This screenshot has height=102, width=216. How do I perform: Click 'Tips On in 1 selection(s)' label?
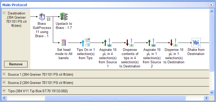point(86,54)
